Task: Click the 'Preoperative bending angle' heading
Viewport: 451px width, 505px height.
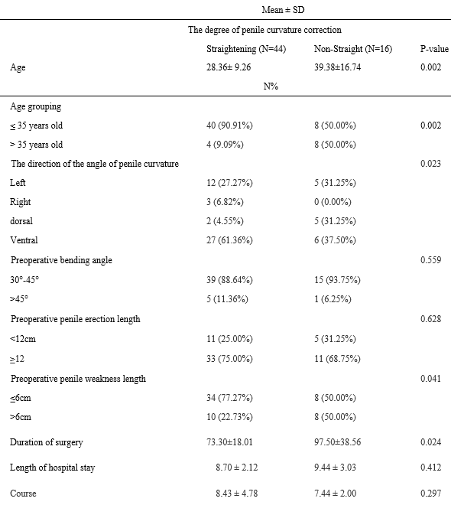Action: pyautogui.click(x=61, y=260)
